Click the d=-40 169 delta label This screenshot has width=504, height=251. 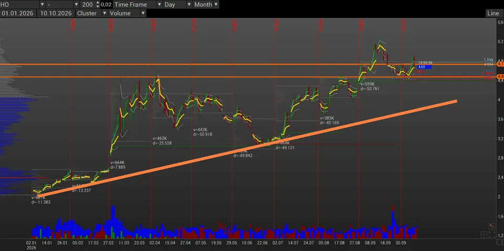[330, 123]
